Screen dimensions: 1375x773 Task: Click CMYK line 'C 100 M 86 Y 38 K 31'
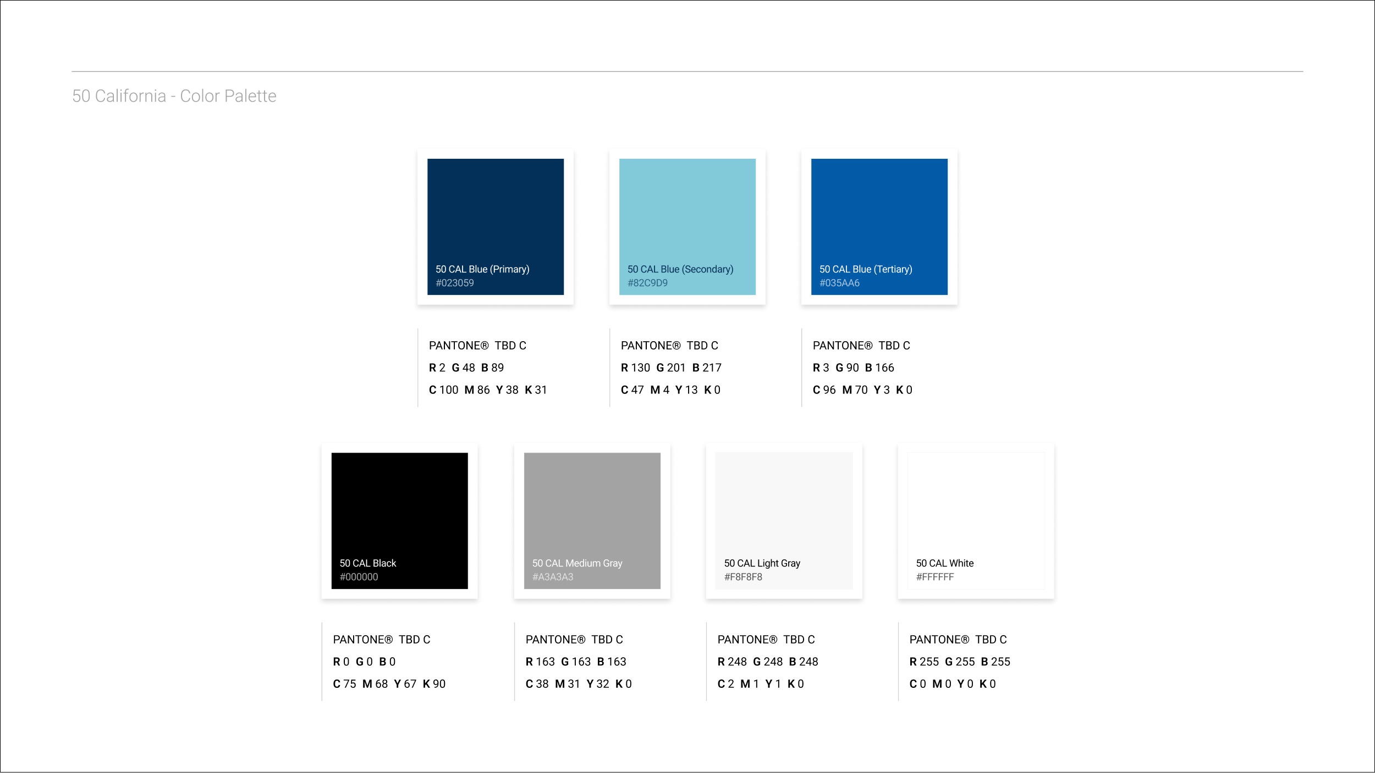point(487,390)
